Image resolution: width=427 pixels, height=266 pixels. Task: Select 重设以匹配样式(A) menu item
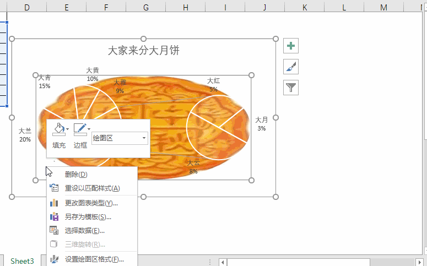point(92,188)
